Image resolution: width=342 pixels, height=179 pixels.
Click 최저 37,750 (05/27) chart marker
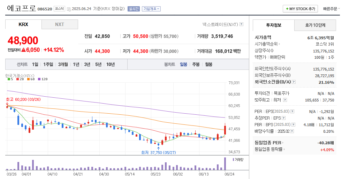coord(158,153)
